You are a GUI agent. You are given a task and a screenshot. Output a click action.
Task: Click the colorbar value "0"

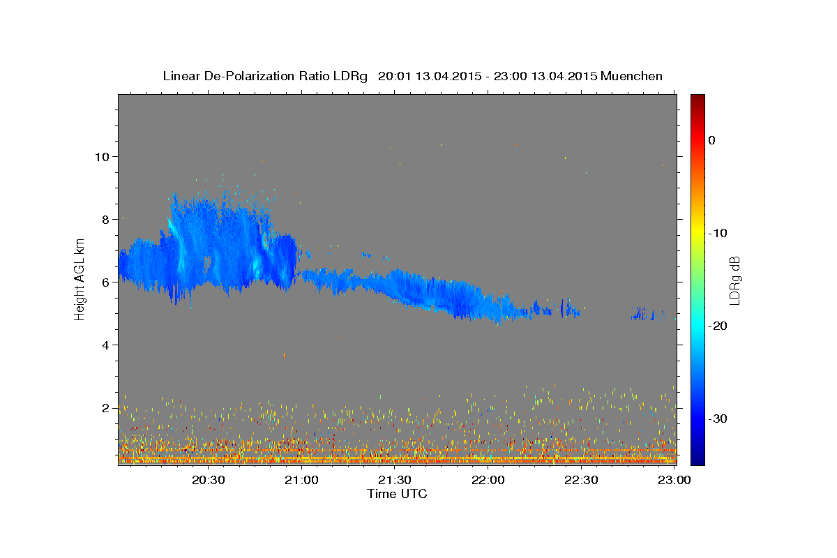712,140
